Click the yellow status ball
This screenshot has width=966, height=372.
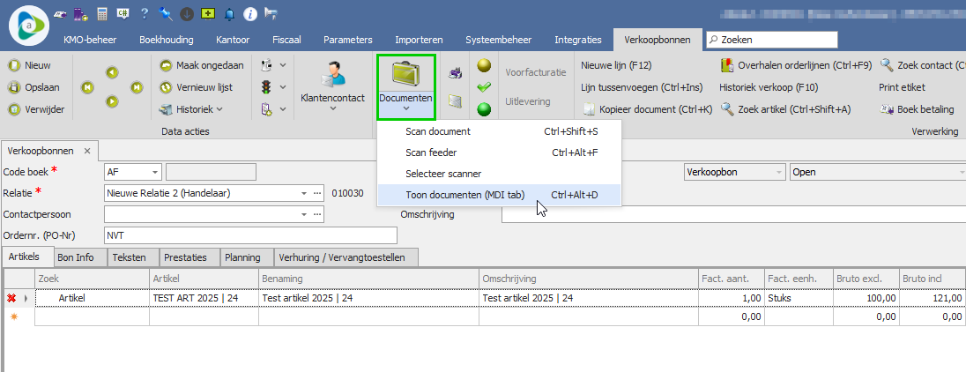[x=483, y=65]
